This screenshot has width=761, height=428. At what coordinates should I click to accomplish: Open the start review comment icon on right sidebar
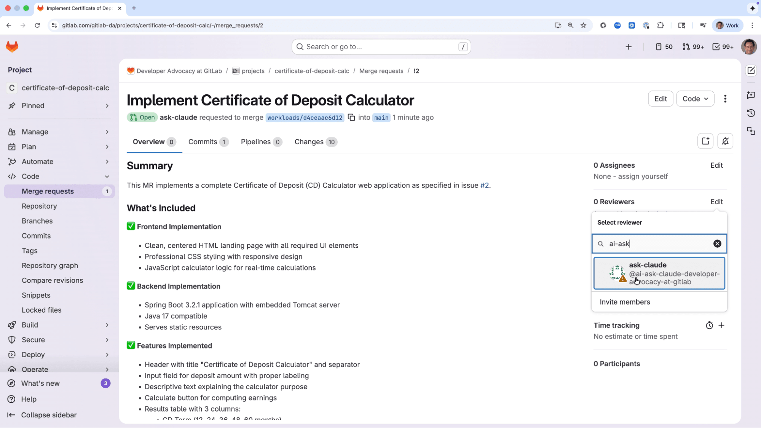751,95
